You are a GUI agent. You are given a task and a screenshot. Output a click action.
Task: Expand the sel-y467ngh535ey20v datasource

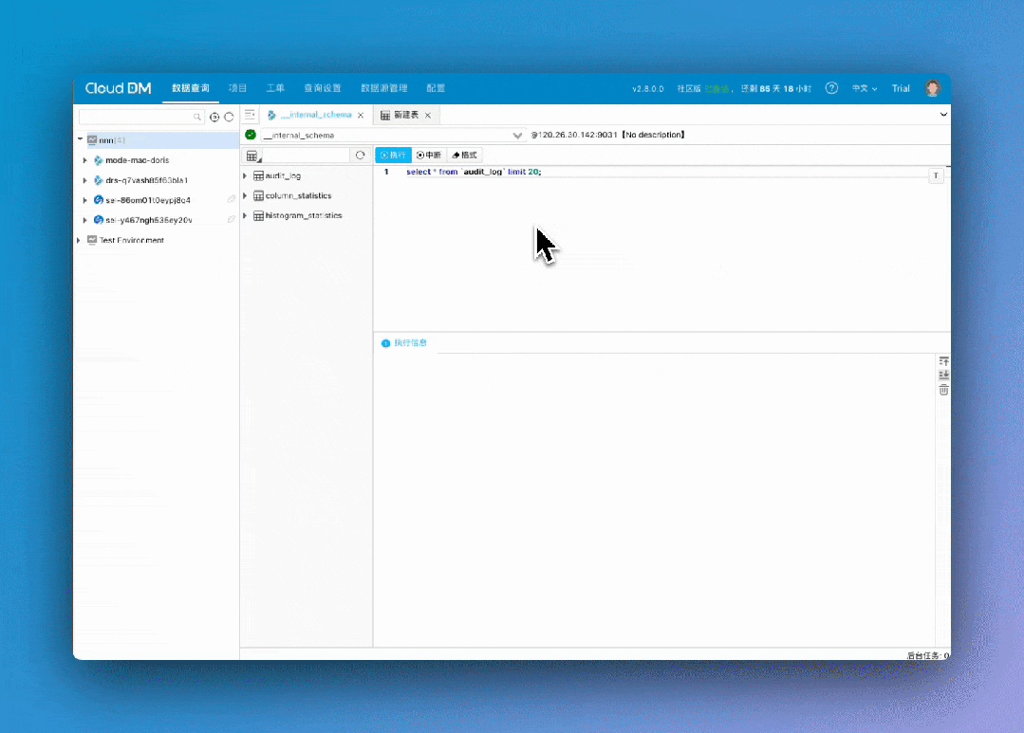84,220
